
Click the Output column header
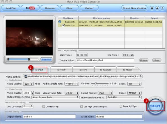[x=154, y=18]
